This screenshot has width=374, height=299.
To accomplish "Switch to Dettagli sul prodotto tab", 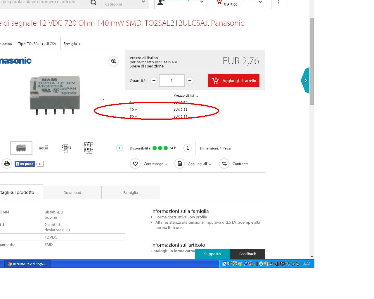I will point(21,192).
